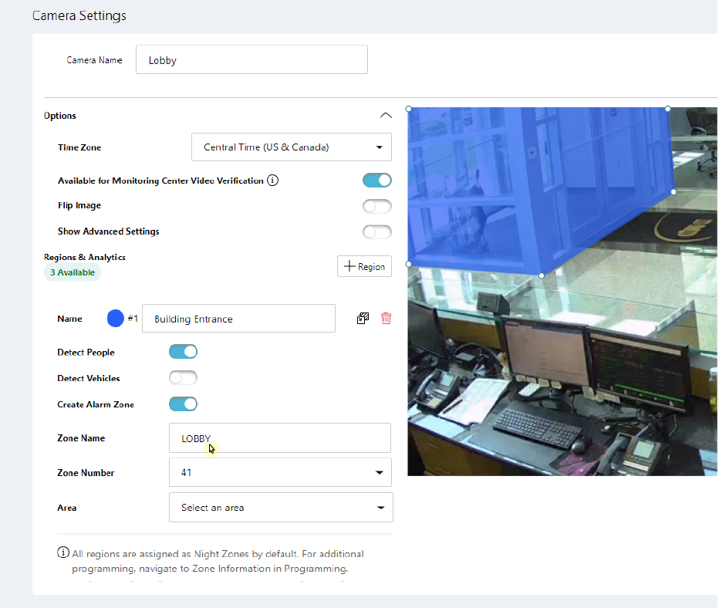This screenshot has height=608, width=719.
Task: Enable the Detect Vehicles switch
Action: tap(183, 378)
